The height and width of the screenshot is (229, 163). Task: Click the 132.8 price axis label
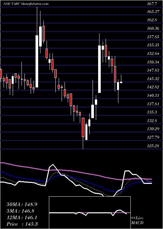152,121
